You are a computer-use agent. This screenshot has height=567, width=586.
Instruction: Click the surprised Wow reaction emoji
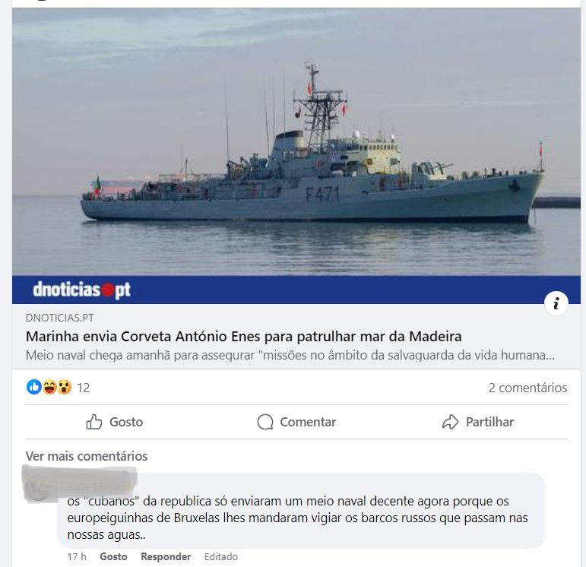tap(64, 387)
